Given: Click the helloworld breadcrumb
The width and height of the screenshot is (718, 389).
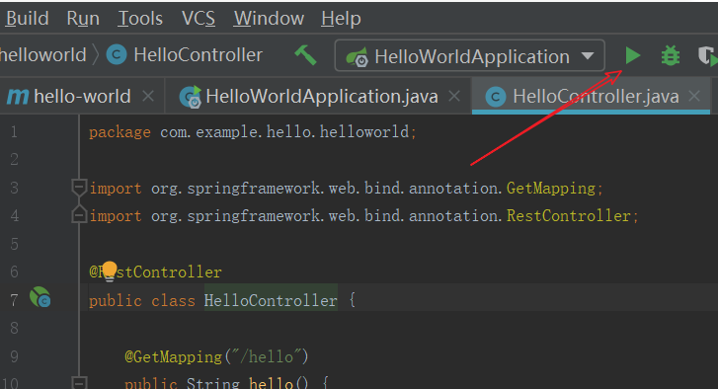Looking at the screenshot, I should [43, 55].
